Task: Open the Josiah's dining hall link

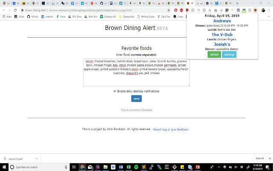Action: (222, 44)
